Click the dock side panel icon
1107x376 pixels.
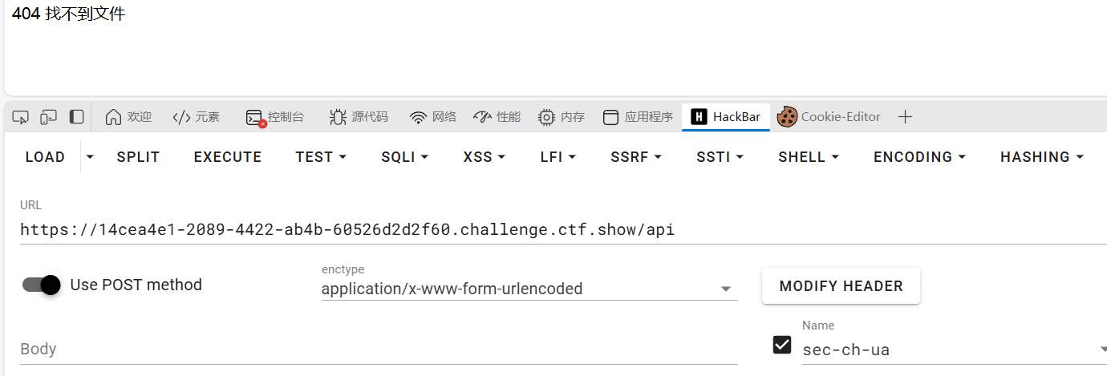(76, 117)
